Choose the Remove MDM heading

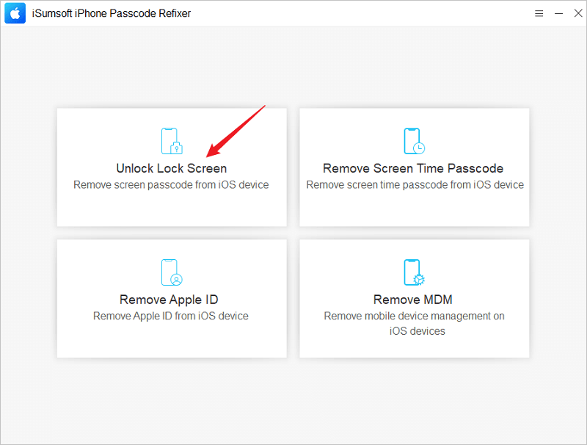413,300
